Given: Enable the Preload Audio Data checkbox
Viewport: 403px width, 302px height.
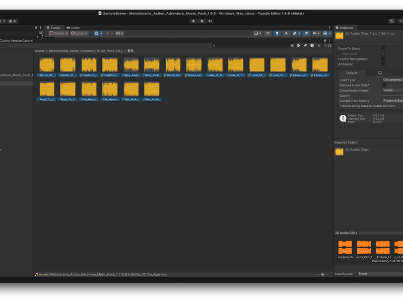Looking at the screenshot, I should tap(384, 85).
